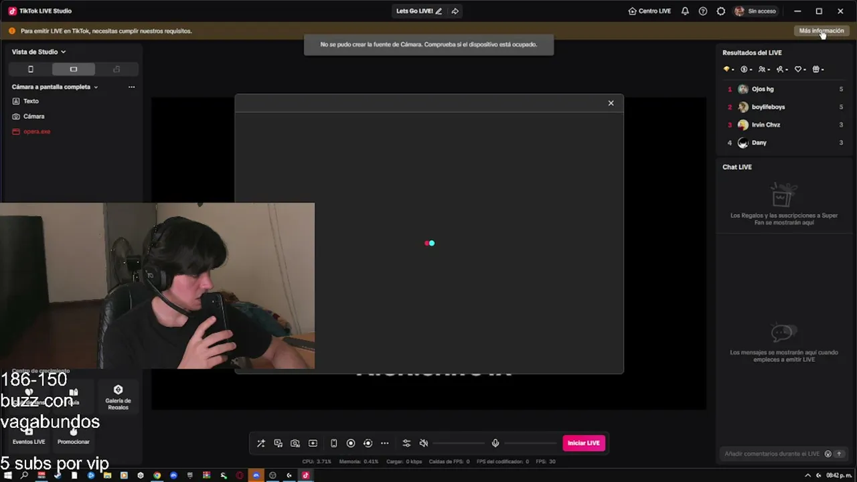
Task: Select ranking entry boylifeboys
Action: tap(785, 107)
